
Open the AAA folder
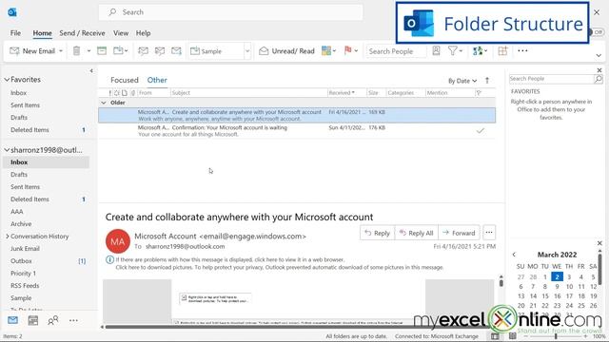17,212
